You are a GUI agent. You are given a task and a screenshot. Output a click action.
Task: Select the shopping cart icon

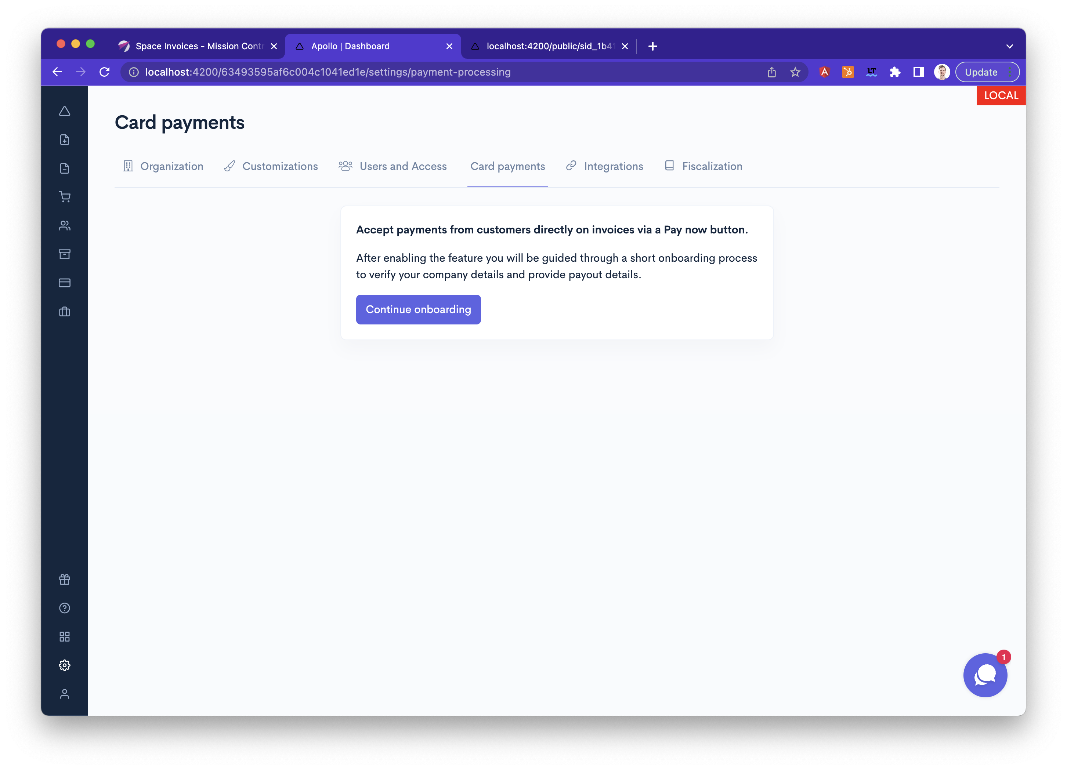[65, 196]
